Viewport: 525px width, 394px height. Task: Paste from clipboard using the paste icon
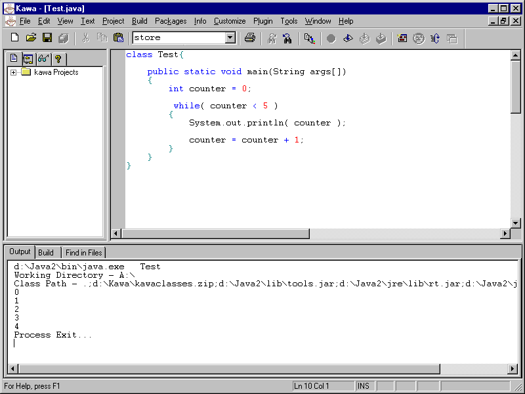(x=119, y=37)
